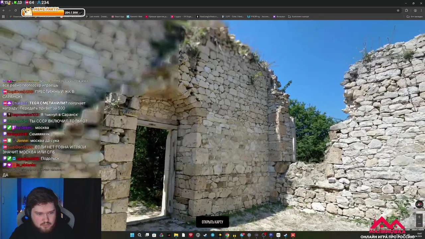Open the Last events - Donat bookmark

click(97, 17)
